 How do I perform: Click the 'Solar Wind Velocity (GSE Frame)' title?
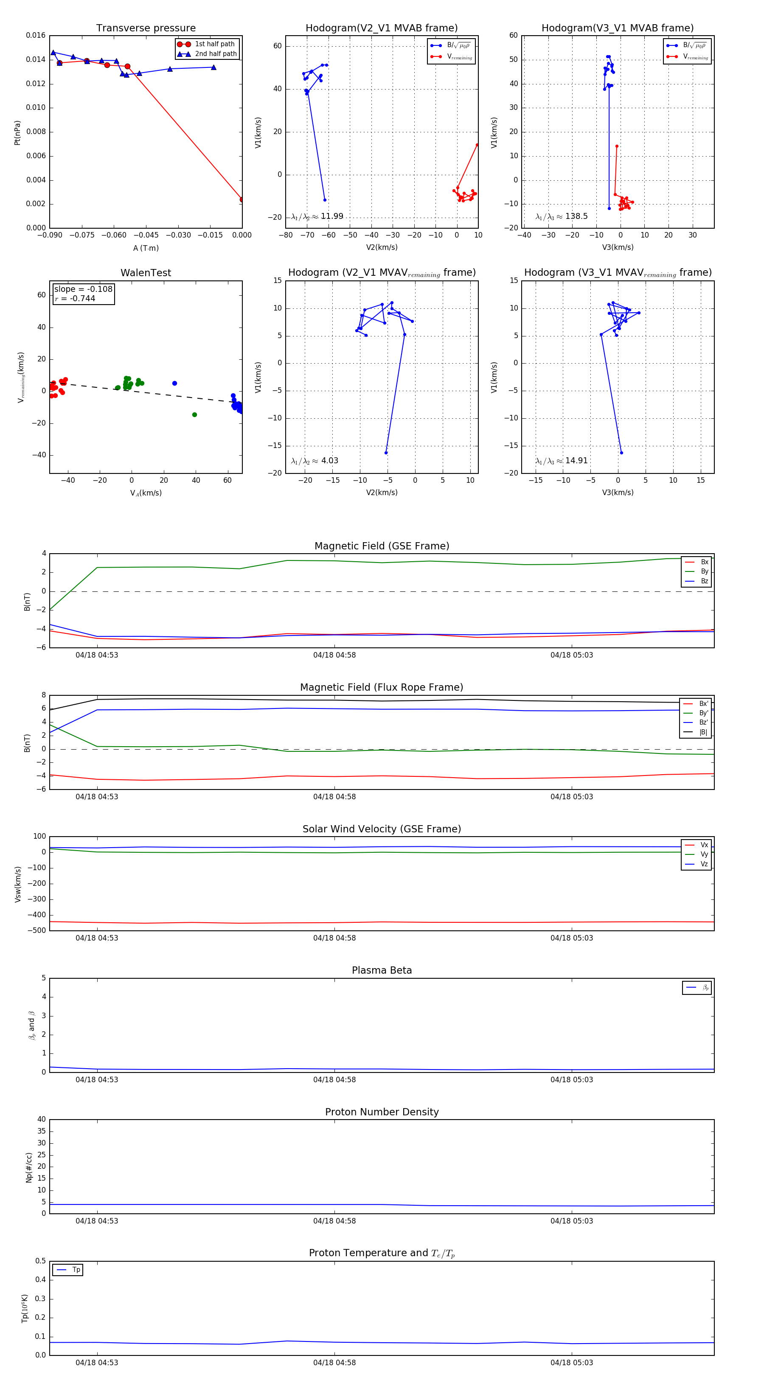point(382,829)
